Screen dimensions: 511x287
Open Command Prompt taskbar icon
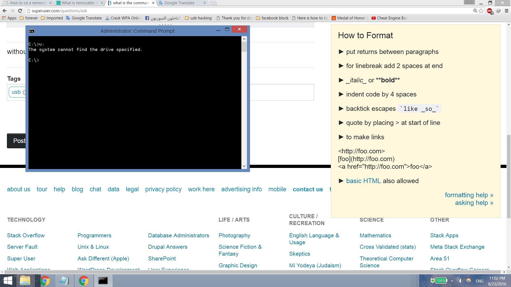103,281
